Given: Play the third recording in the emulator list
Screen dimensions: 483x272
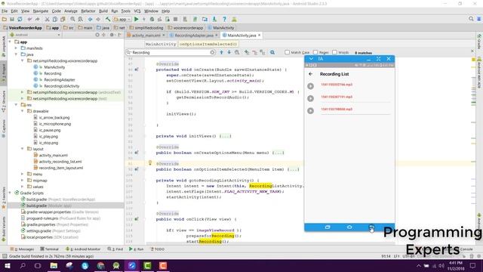Looking at the screenshot, I should [310, 111].
